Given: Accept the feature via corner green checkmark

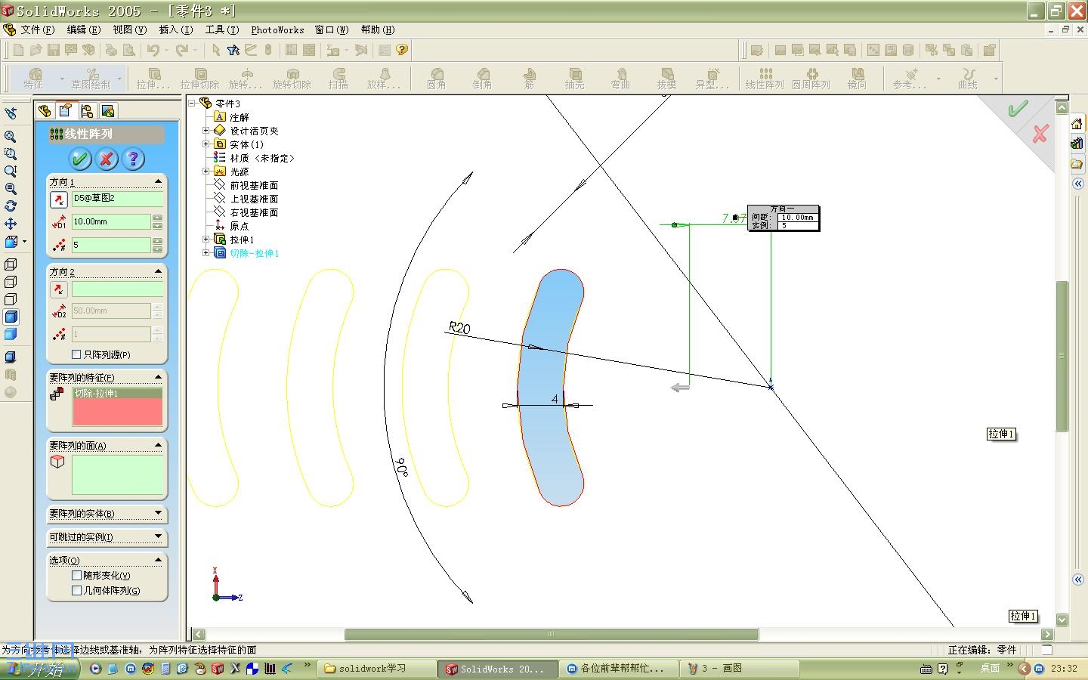Looking at the screenshot, I should pyautogui.click(x=1018, y=110).
